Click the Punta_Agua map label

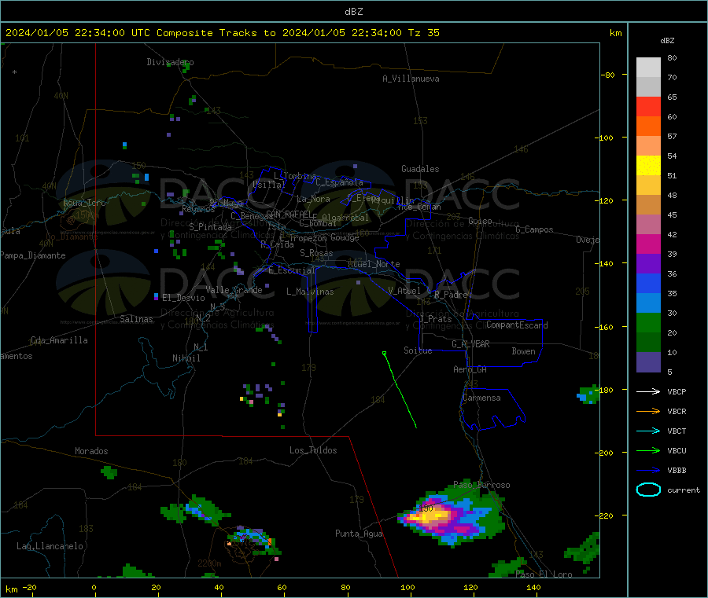coord(359,534)
